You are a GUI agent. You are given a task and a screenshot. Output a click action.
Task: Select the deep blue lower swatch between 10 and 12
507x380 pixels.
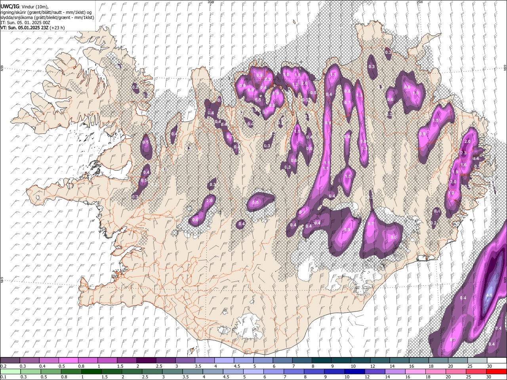tap(354, 372)
